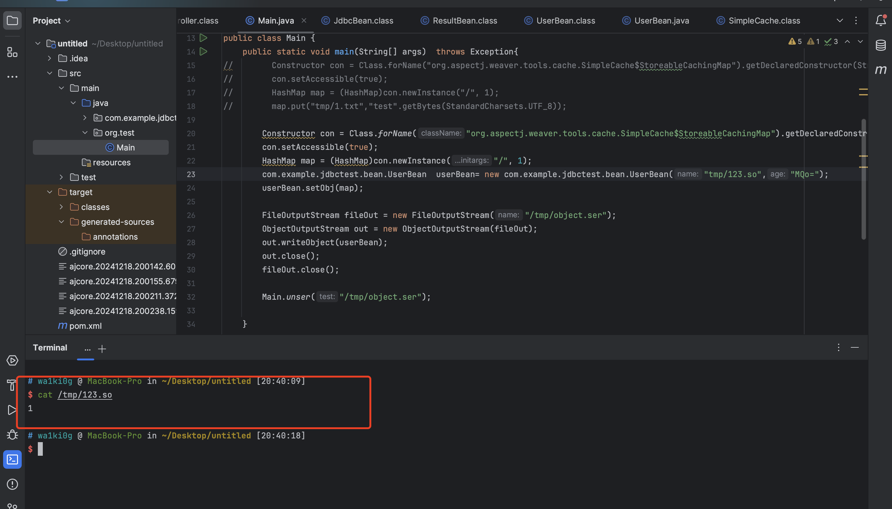Screen dimensions: 892x509
Task: Show hidden editor tabs list
Action: pyautogui.click(x=840, y=20)
